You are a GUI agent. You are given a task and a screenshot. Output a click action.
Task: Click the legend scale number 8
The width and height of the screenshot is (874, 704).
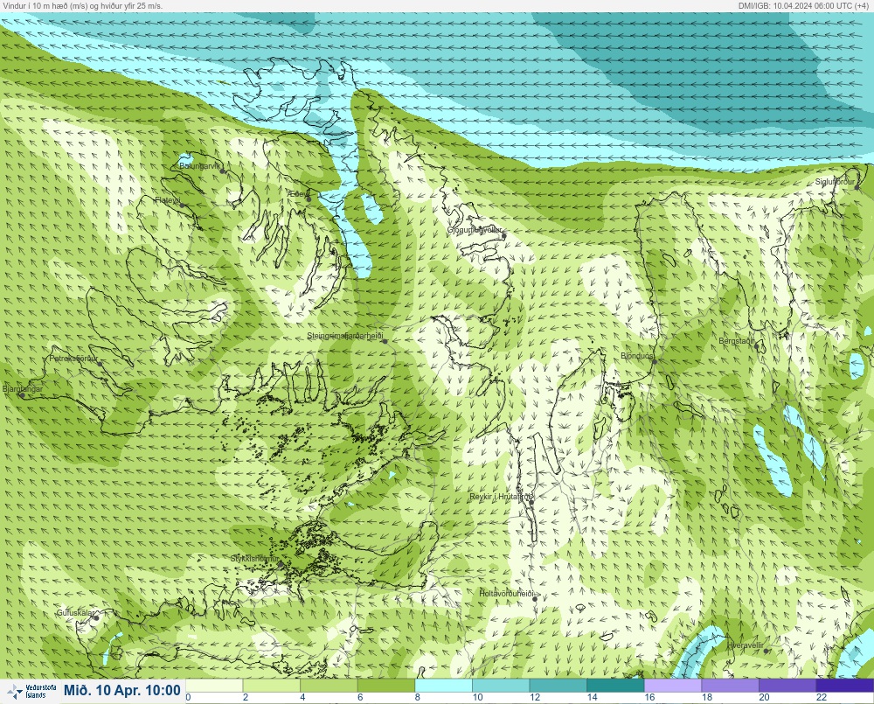[418, 697]
